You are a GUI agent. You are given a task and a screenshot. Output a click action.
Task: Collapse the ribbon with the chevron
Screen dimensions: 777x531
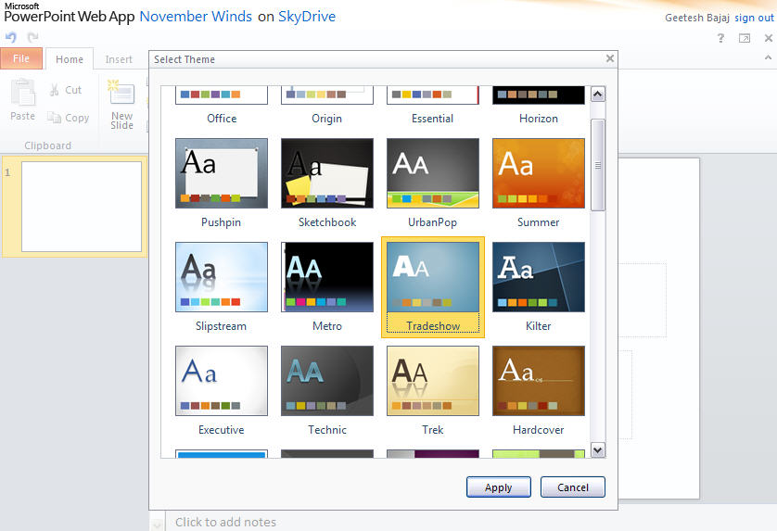(x=768, y=57)
